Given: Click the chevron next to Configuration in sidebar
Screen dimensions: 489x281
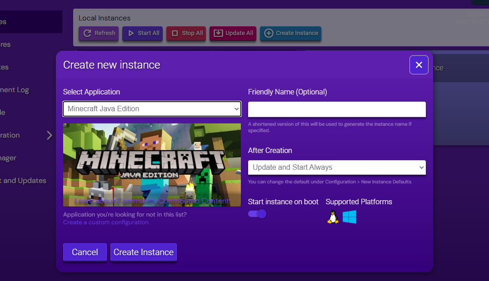Looking at the screenshot, I should click(x=49, y=135).
